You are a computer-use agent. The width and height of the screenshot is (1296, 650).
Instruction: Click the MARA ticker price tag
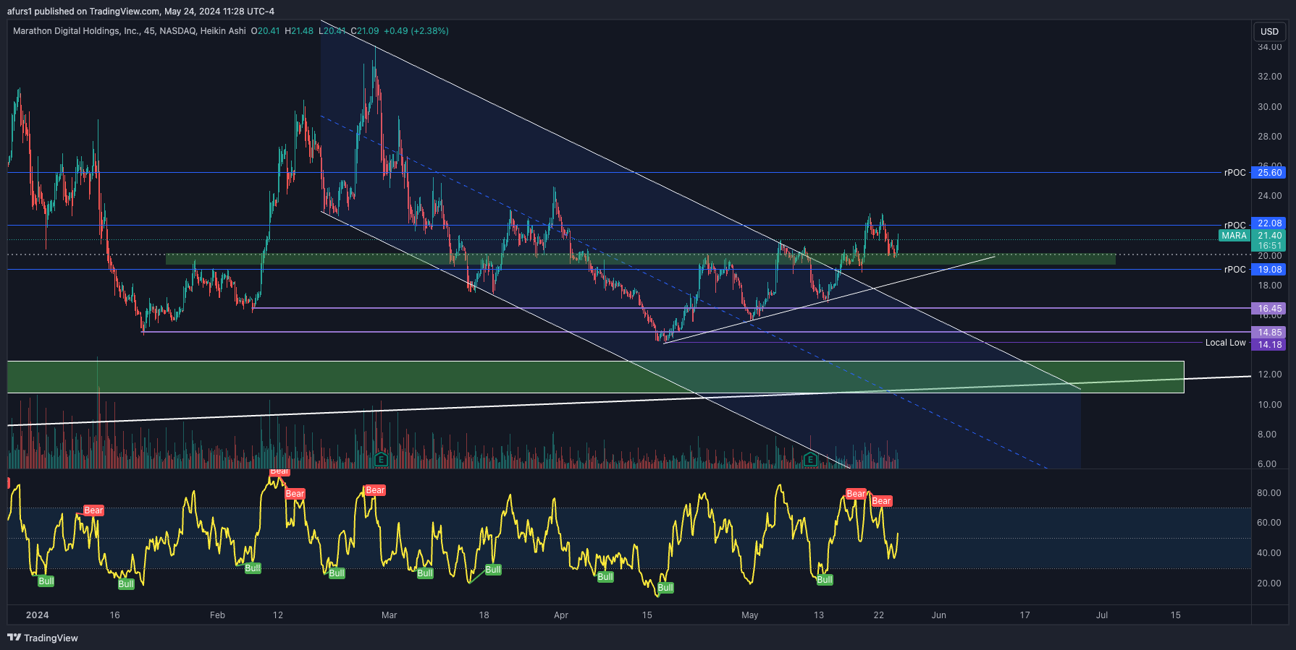point(1234,236)
